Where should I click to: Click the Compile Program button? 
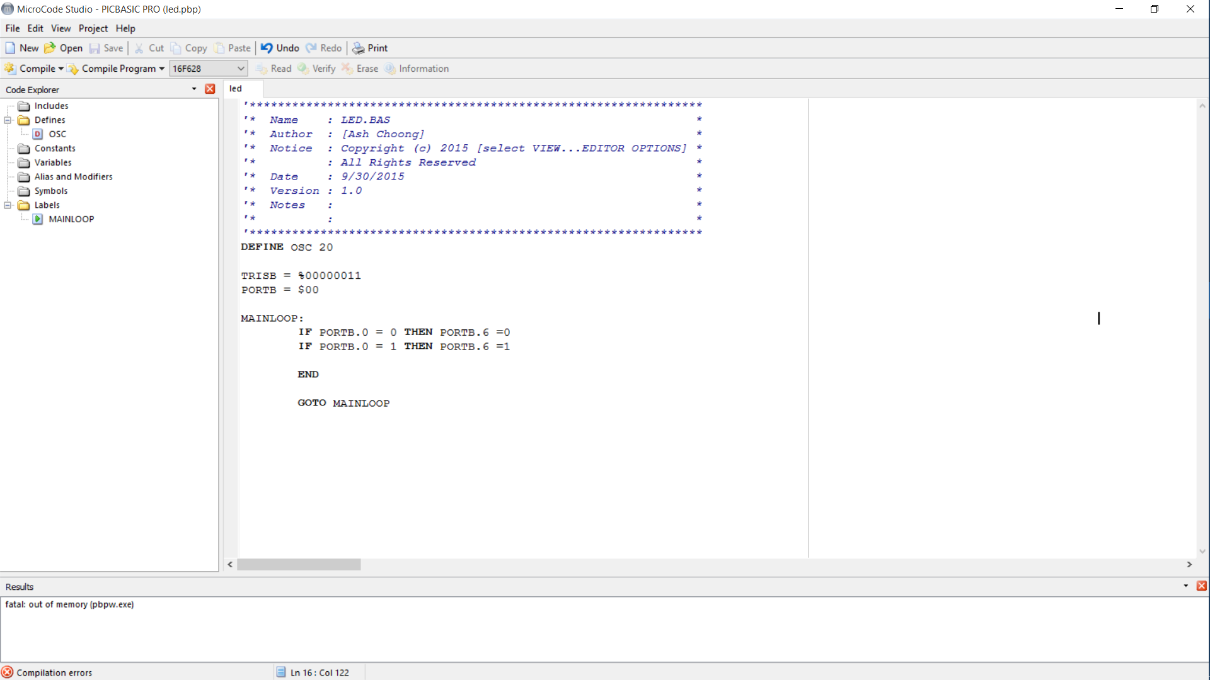(118, 68)
